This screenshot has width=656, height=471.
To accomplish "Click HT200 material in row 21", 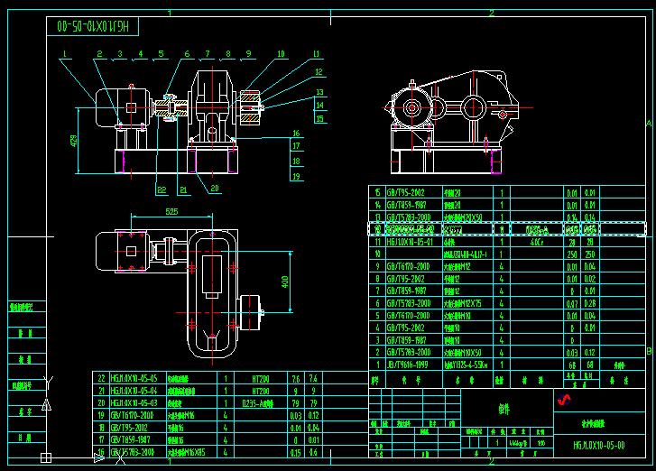I will [261, 391].
